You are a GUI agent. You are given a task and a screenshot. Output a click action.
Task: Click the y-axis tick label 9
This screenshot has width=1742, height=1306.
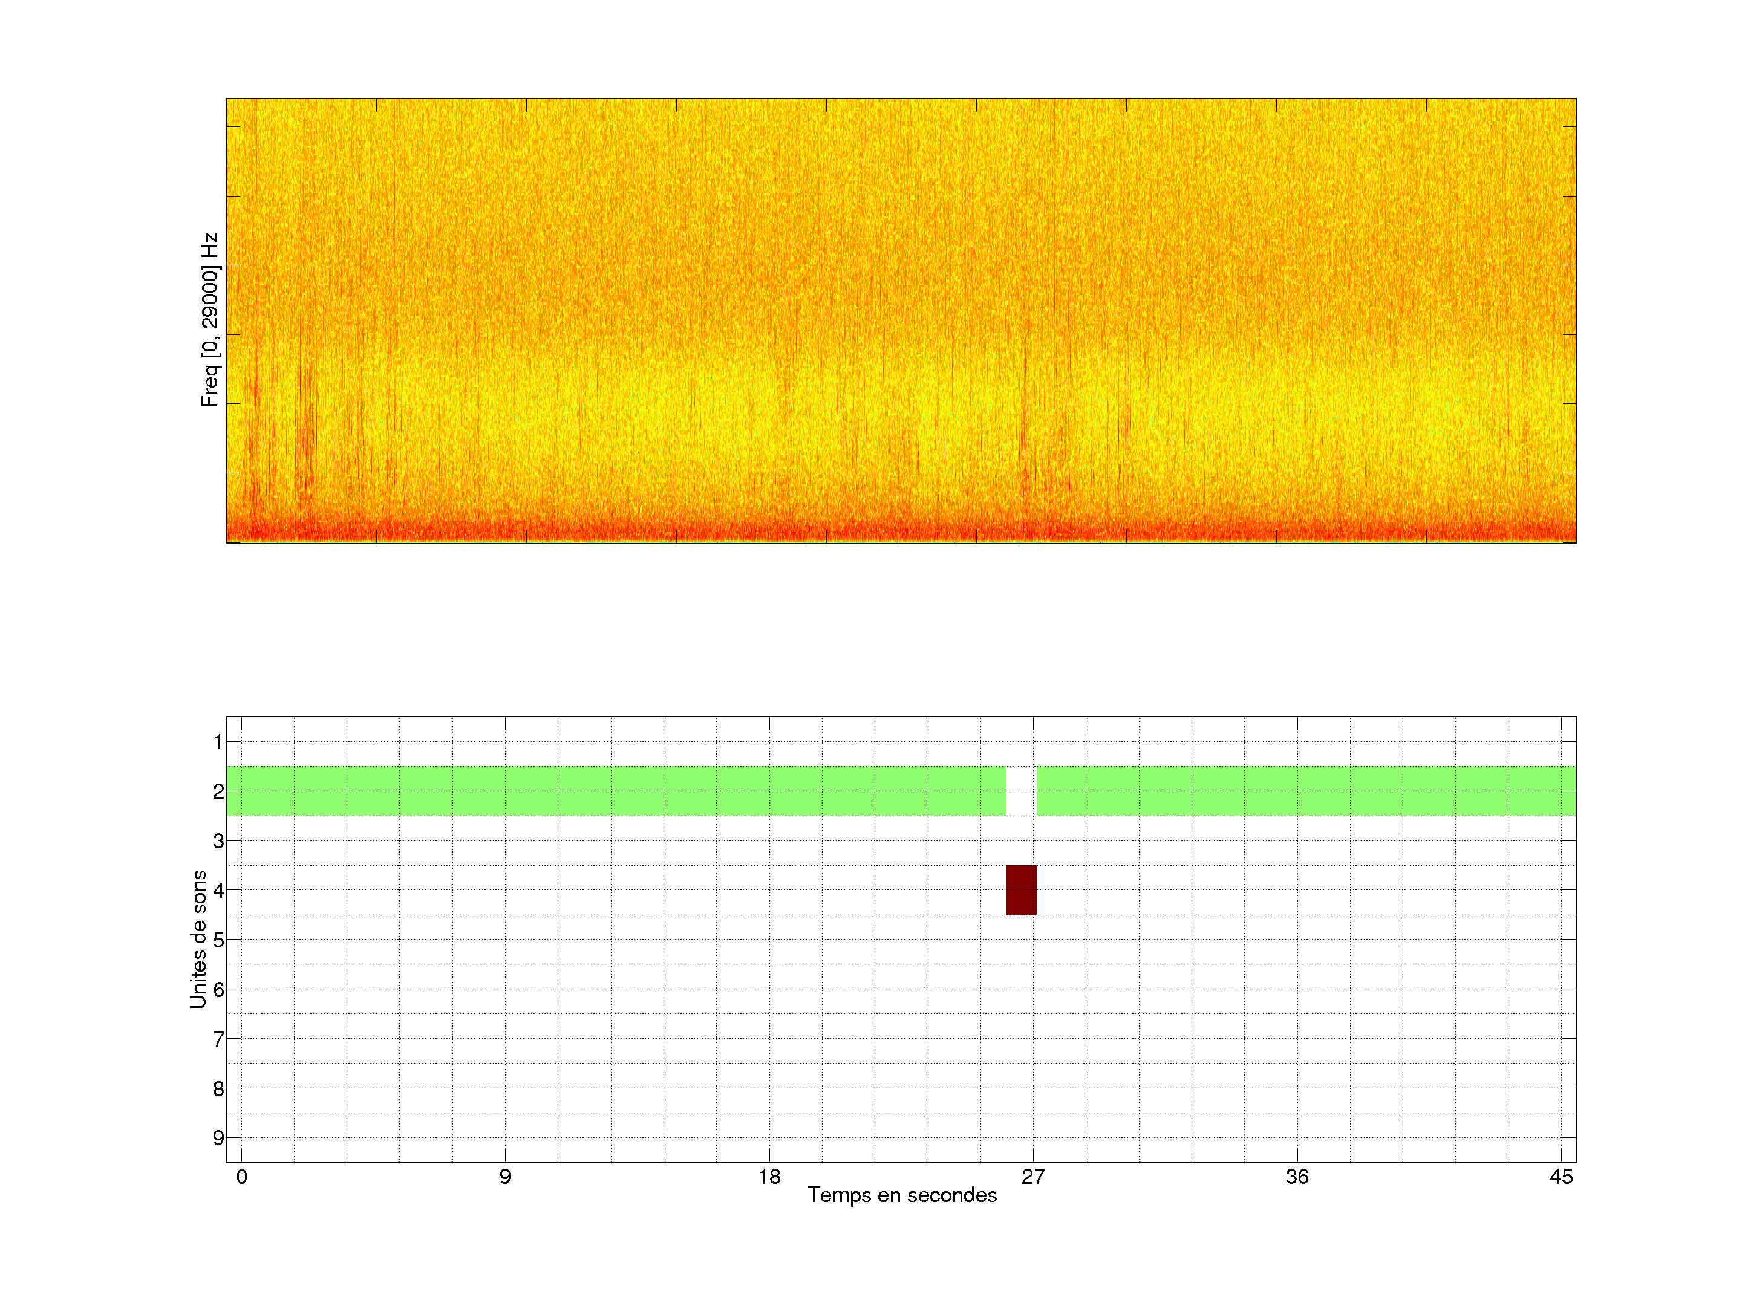(x=218, y=1137)
